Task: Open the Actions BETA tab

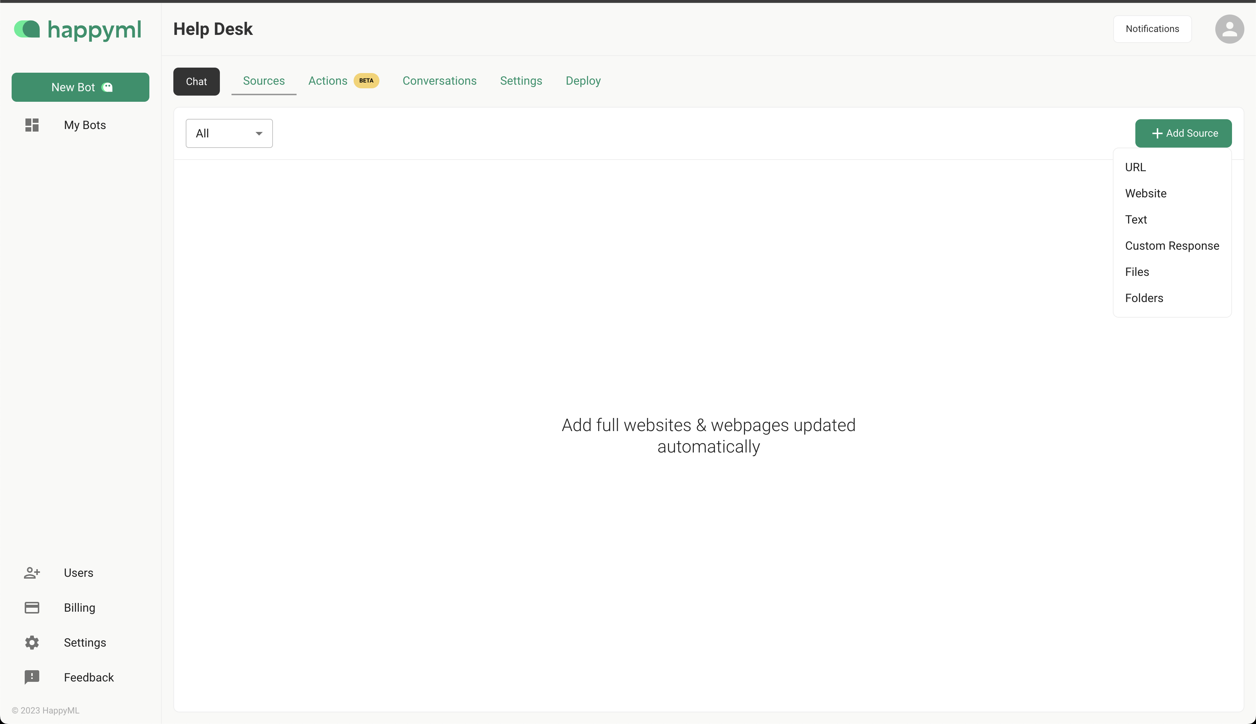Action: [x=328, y=81]
